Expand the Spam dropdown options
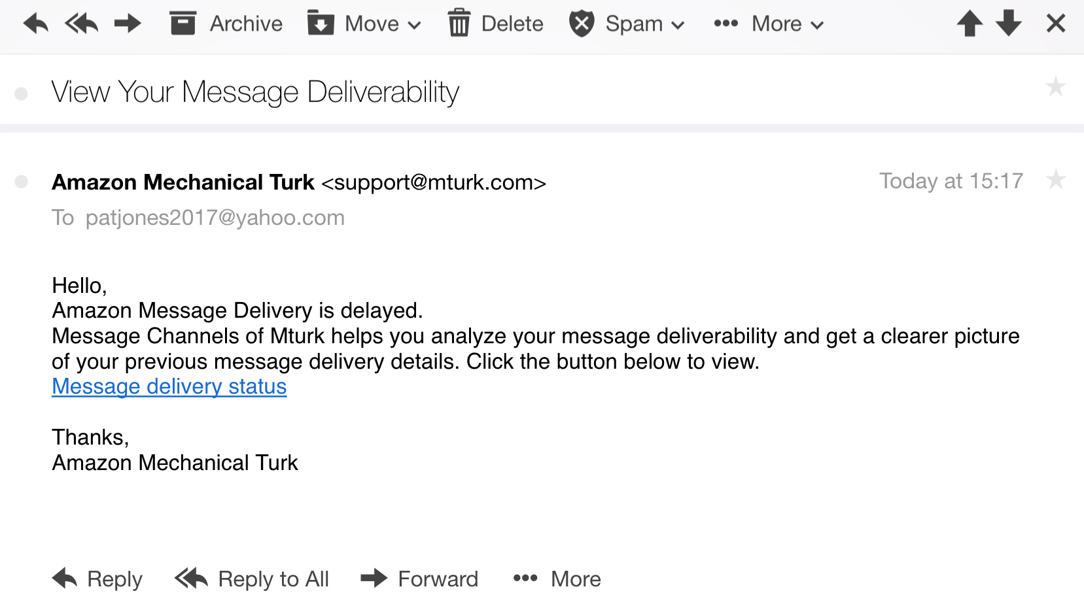Image resolution: width=1084 pixels, height=608 pixels. pyautogui.click(x=627, y=24)
